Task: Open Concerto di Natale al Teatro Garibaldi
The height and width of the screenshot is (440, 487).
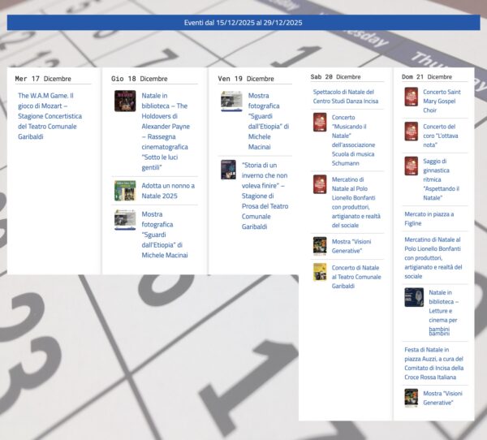Action: 356,277
